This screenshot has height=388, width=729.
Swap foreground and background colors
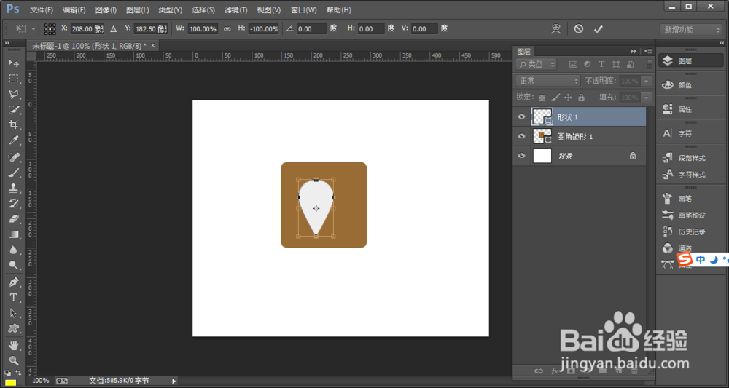19,372
